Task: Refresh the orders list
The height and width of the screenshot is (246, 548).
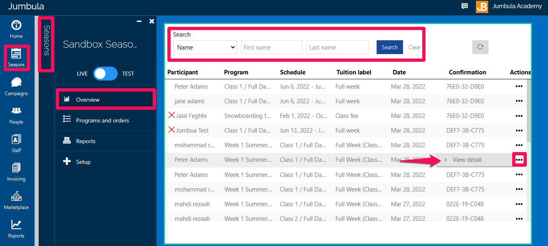Action: click(x=480, y=47)
